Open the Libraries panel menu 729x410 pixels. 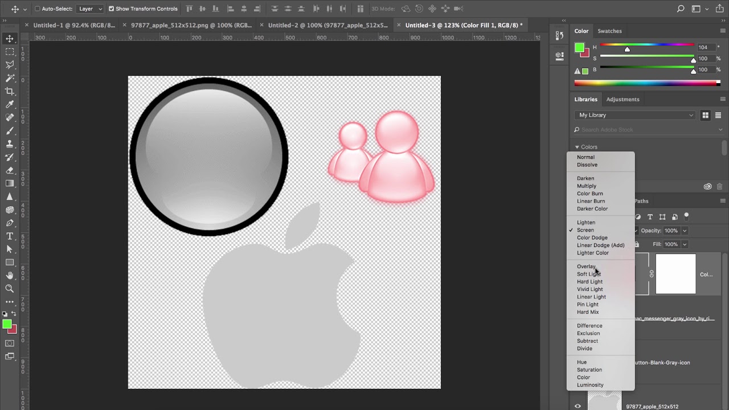pyautogui.click(x=723, y=99)
